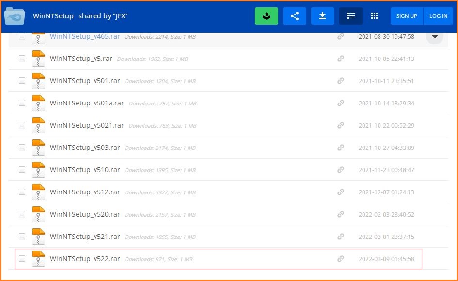
Task: Copy link icon for WinNTSetup_v501.rar
Action: (341, 81)
